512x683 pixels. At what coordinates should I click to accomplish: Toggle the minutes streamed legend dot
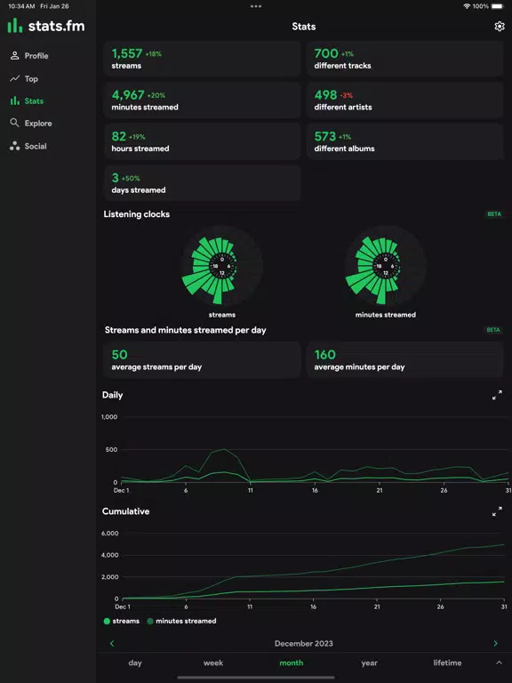coord(150,621)
